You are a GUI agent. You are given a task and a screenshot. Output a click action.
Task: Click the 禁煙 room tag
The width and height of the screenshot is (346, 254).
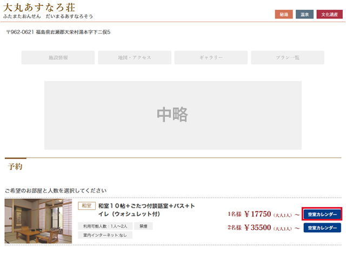pyautogui.click(x=143, y=226)
